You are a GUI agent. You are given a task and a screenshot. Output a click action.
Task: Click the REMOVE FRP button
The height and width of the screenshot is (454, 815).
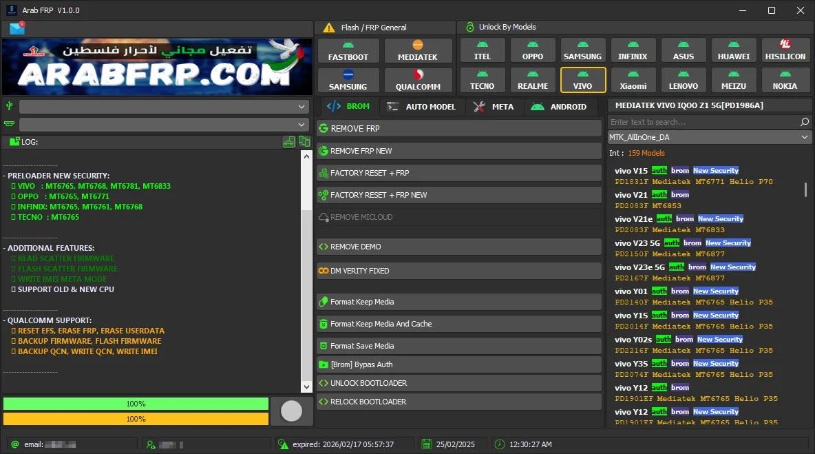coord(458,129)
